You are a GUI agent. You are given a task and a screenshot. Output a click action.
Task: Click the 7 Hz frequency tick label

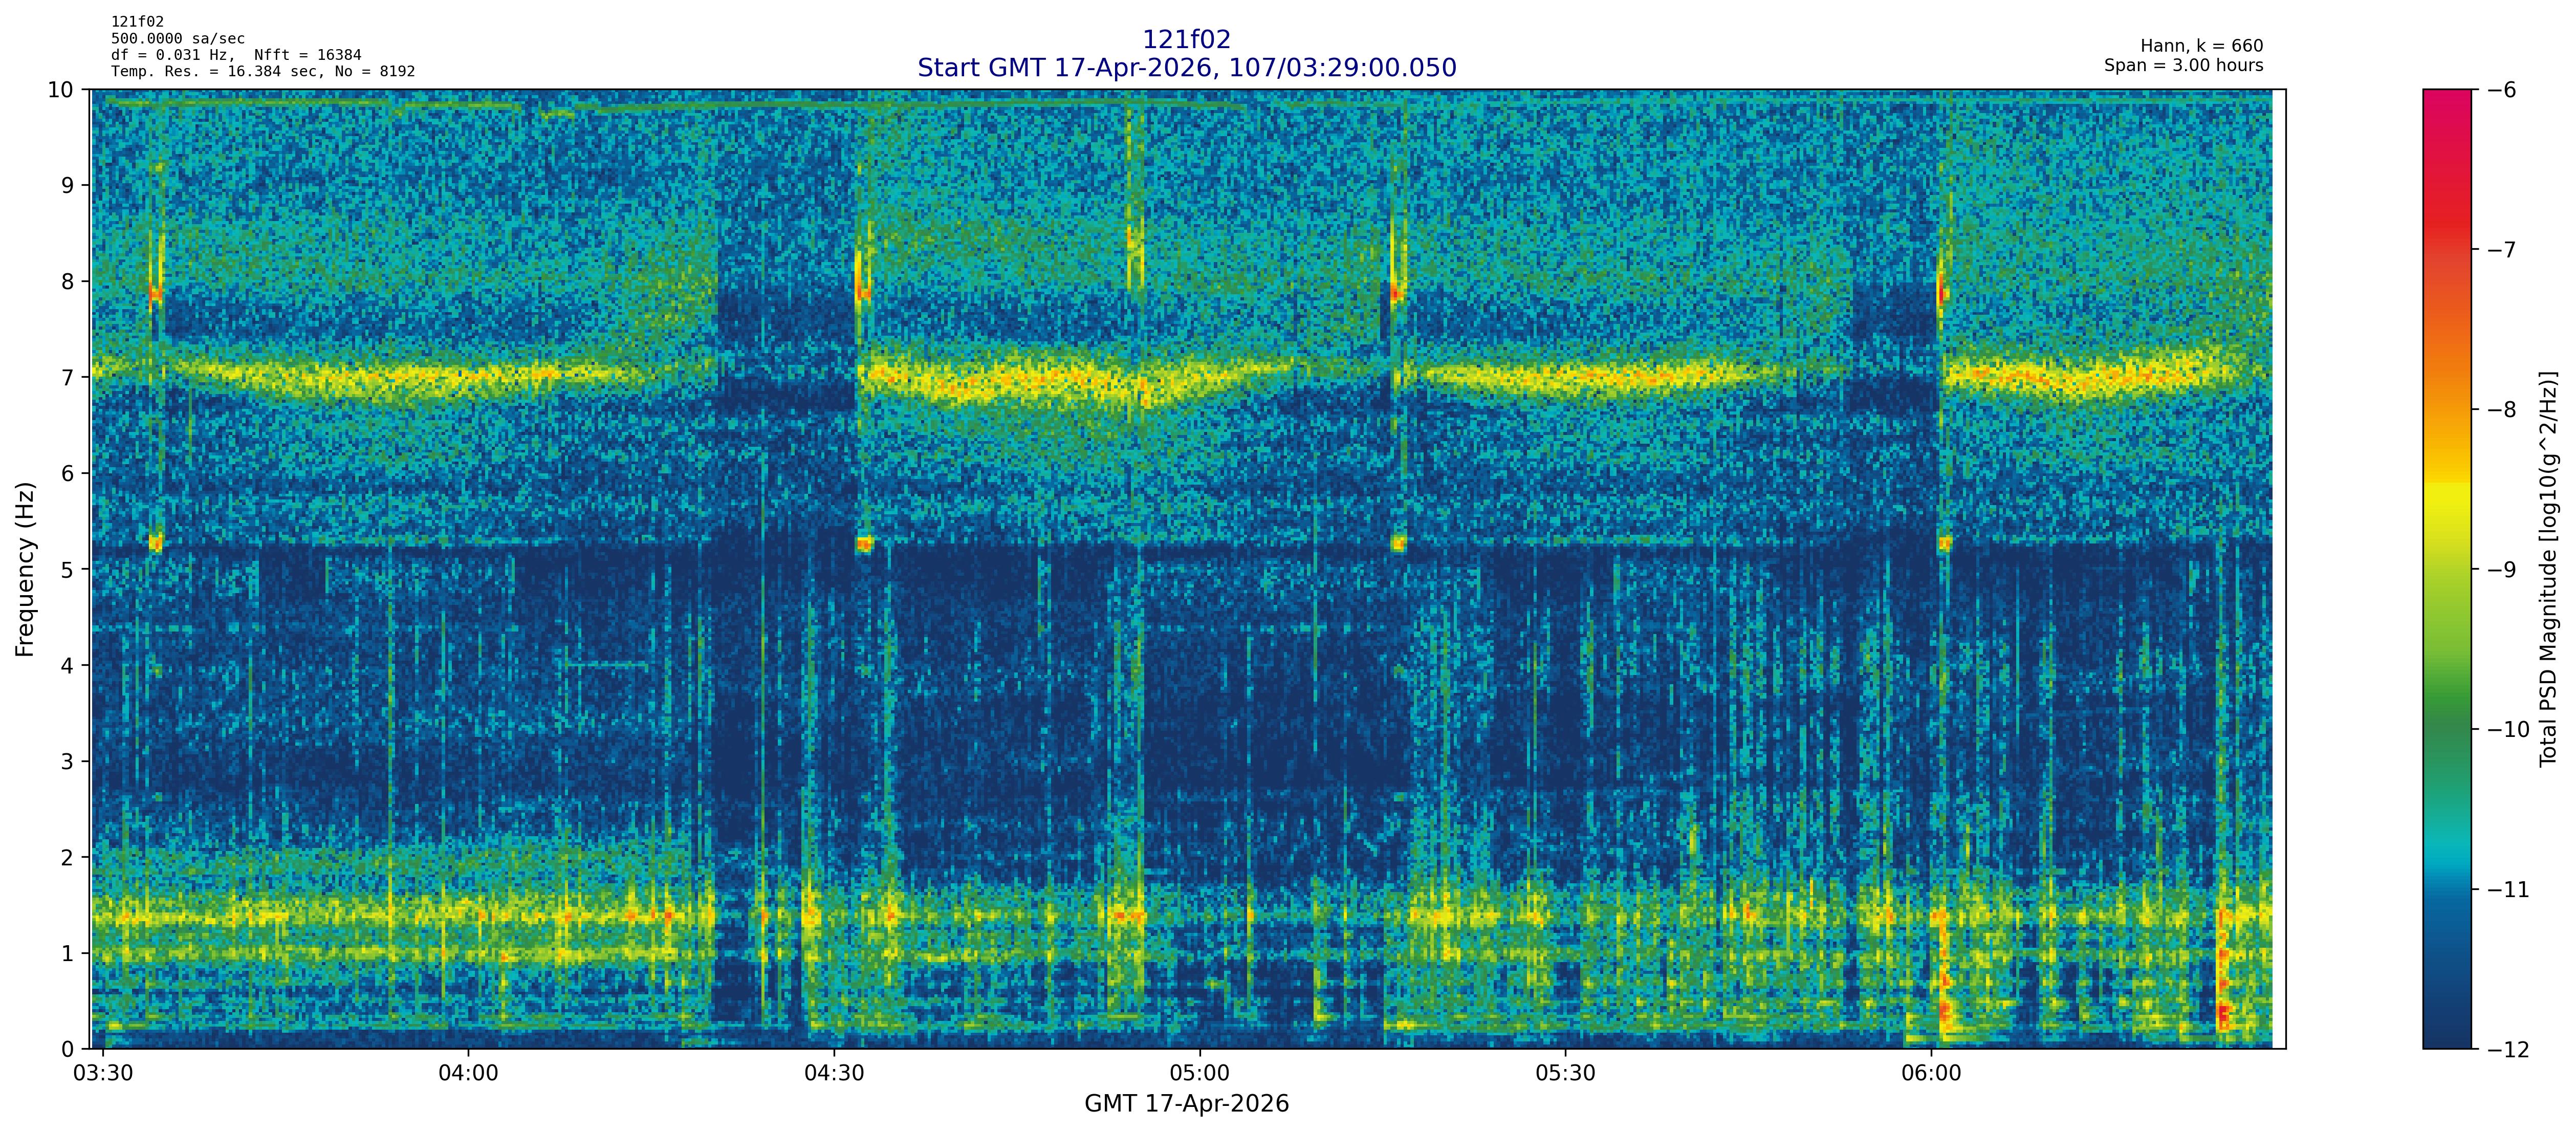click(67, 377)
